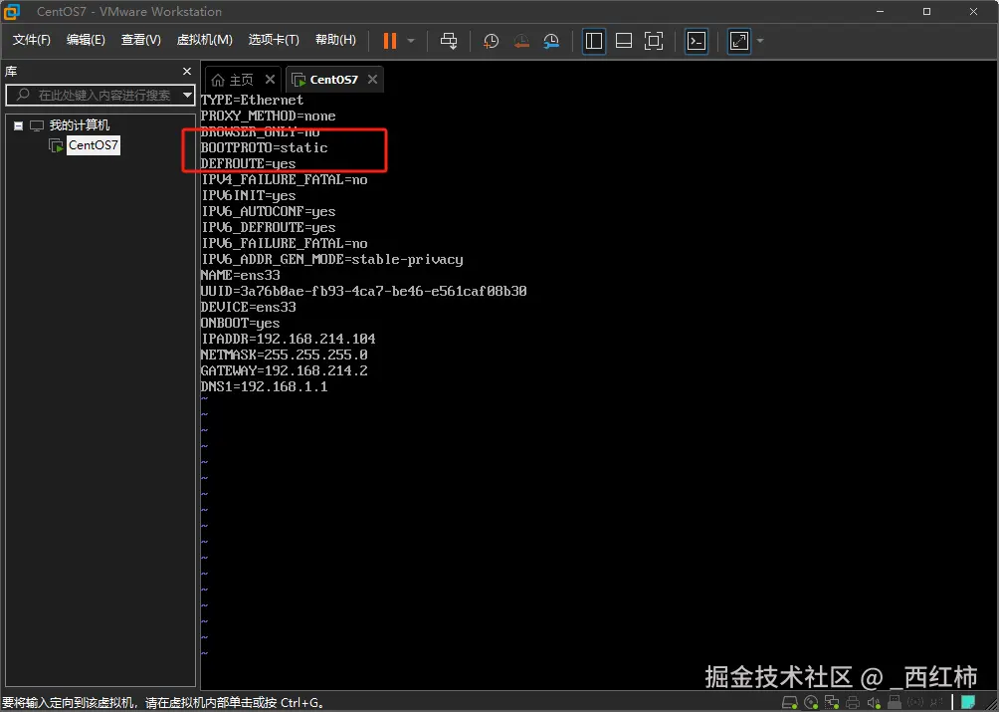Screen dimensions: 999x712
Task: Click the GATEWAY=192.168.214.2 line
Action: [x=285, y=371]
